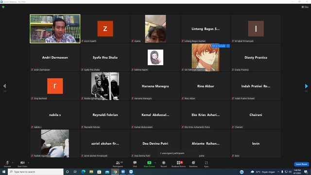Viewport: 311px width, 175px height.
Task: Click the green encryption shield icon
Action: (3, 7)
